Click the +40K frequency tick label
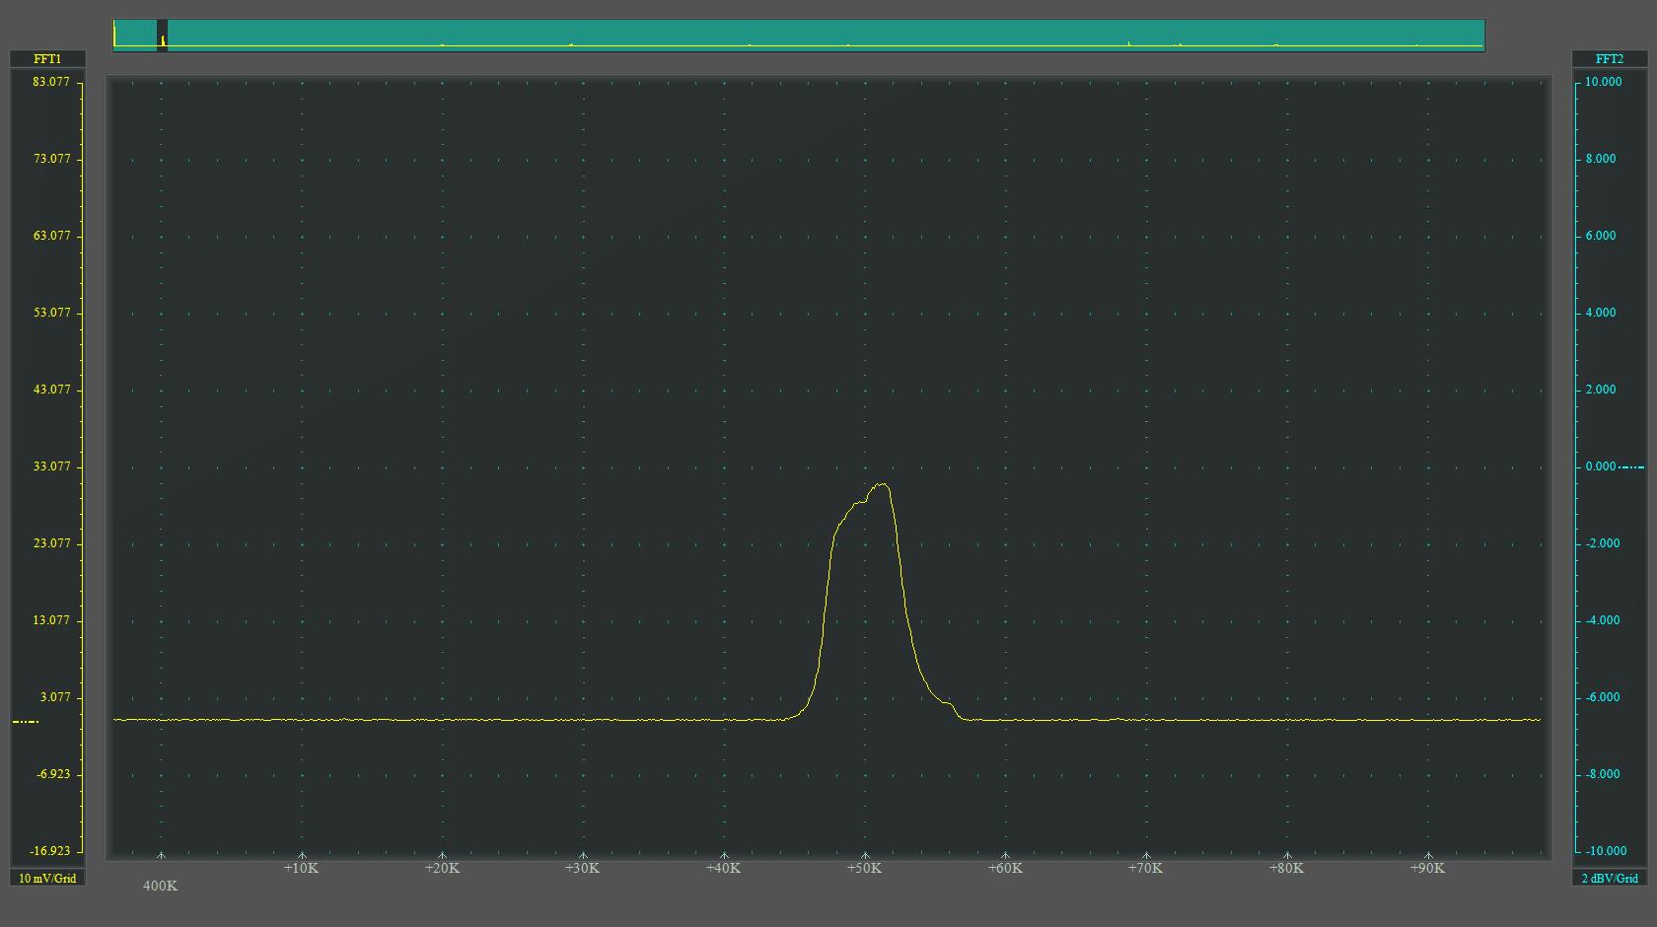The image size is (1657, 927). pos(723,868)
